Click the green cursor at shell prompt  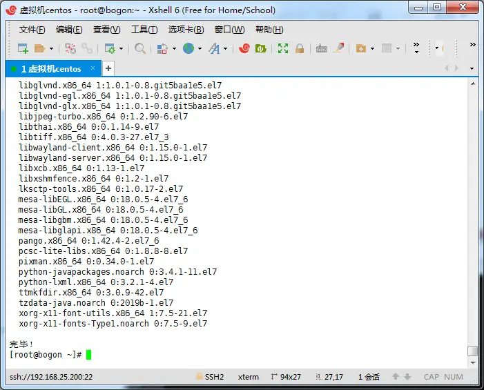click(88, 355)
